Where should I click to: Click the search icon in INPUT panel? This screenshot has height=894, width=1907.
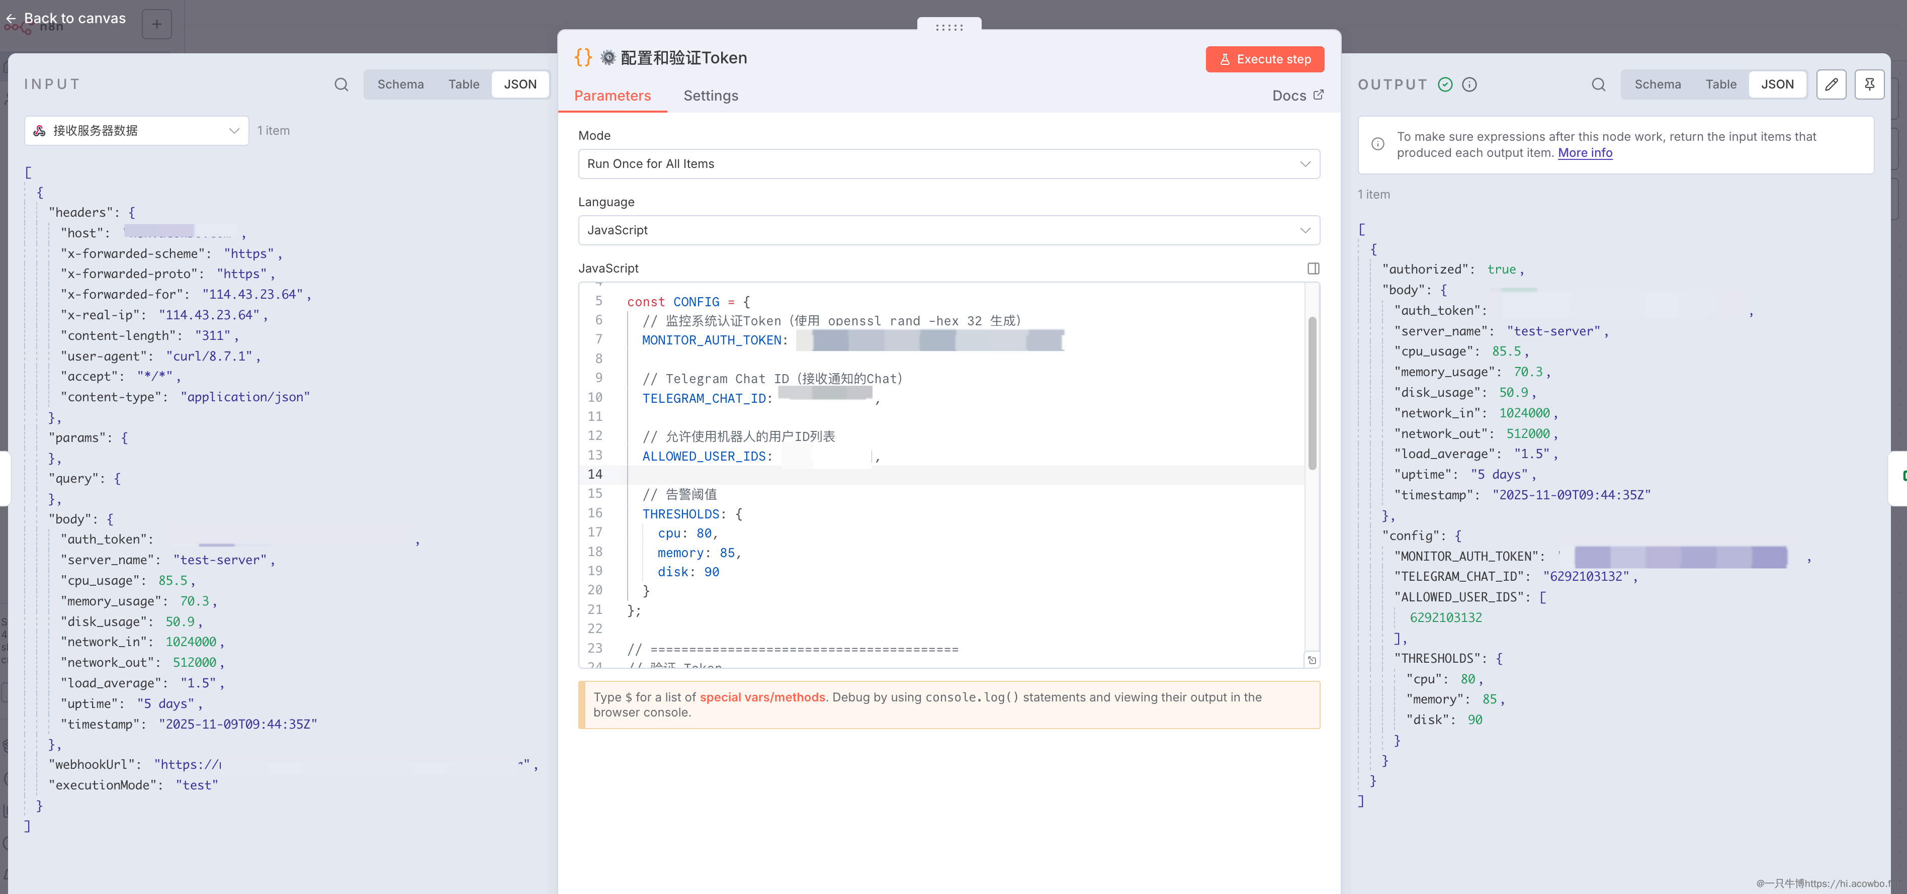(x=341, y=84)
